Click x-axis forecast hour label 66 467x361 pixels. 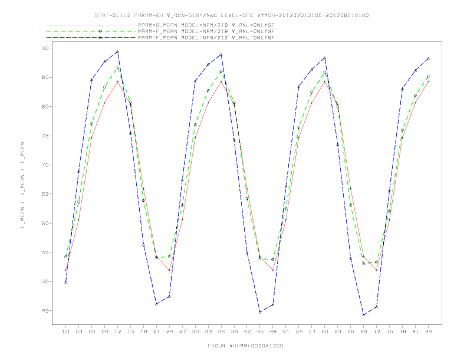pyautogui.click(x=351, y=332)
